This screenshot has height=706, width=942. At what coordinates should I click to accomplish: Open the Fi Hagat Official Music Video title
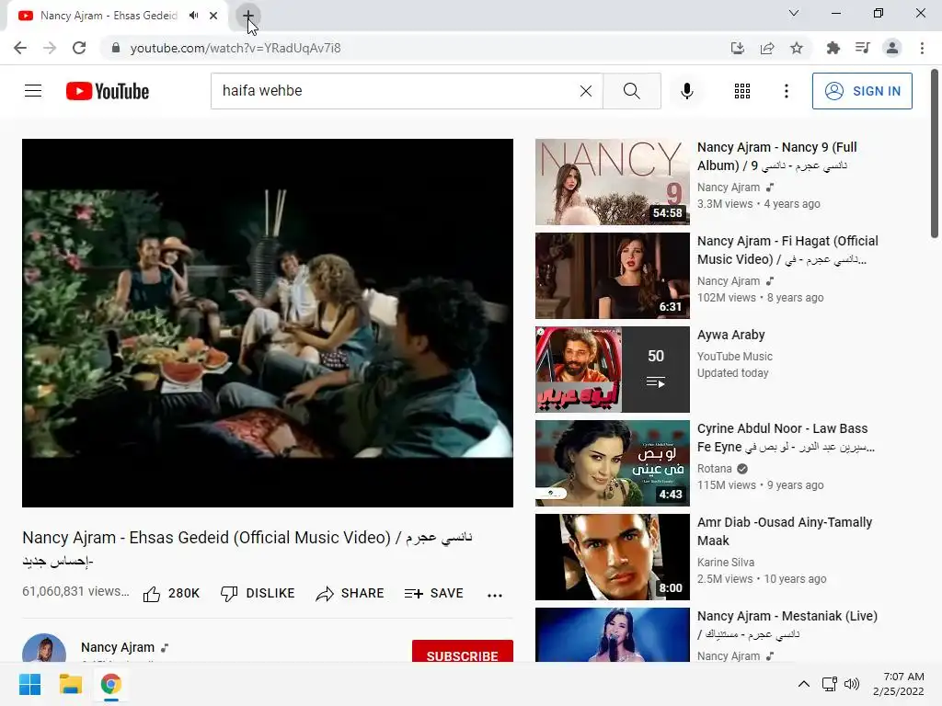pos(787,250)
